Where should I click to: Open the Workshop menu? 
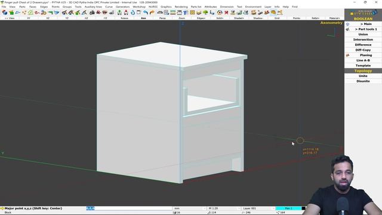(139, 7)
